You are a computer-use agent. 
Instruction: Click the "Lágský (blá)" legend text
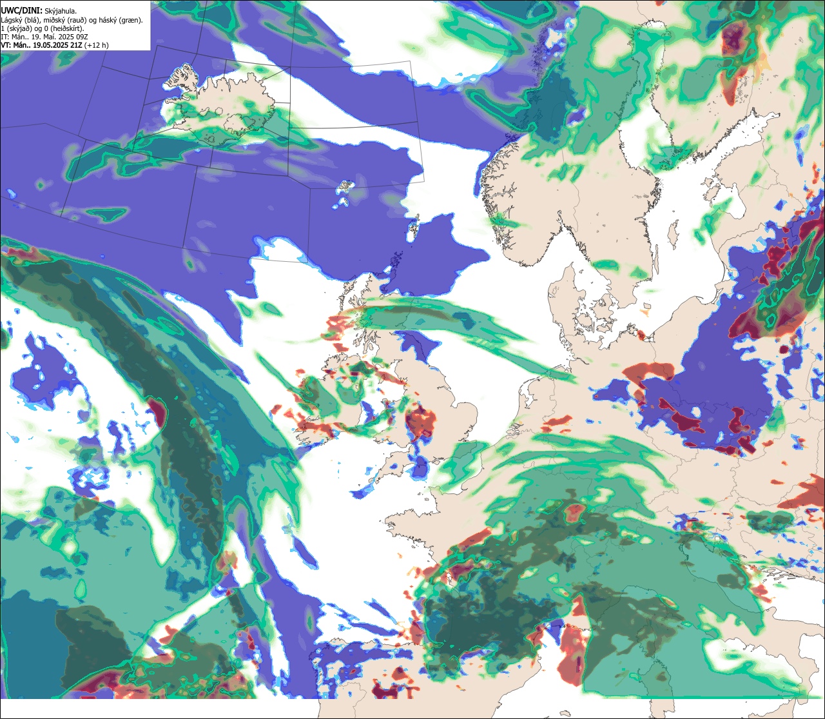point(19,21)
